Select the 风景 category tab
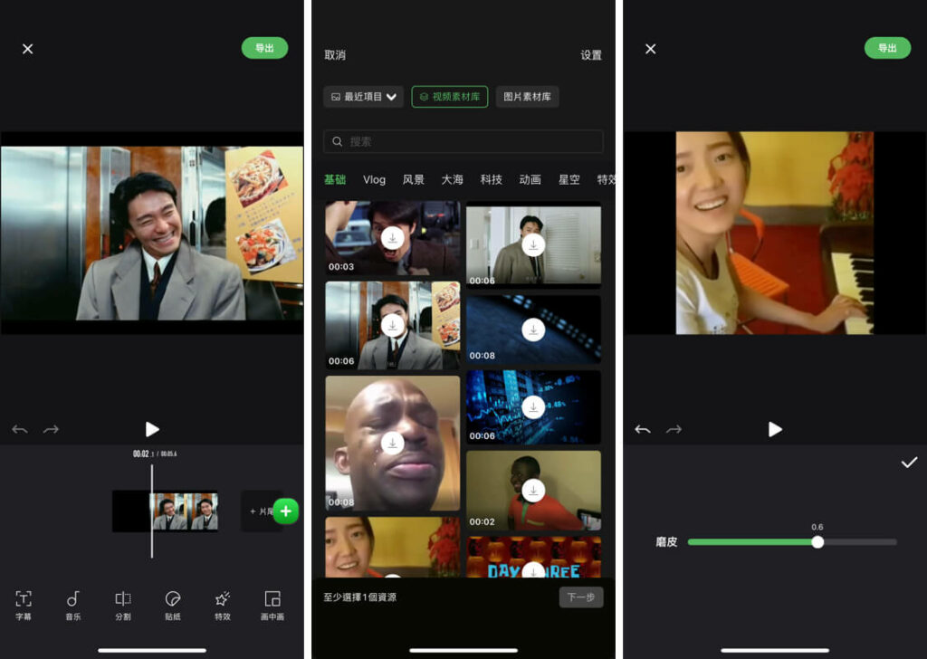This screenshot has height=659, width=927. [x=413, y=179]
